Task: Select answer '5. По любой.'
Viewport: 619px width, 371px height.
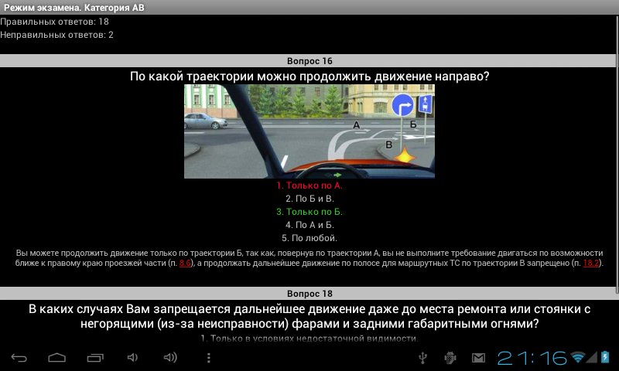Action: click(309, 238)
